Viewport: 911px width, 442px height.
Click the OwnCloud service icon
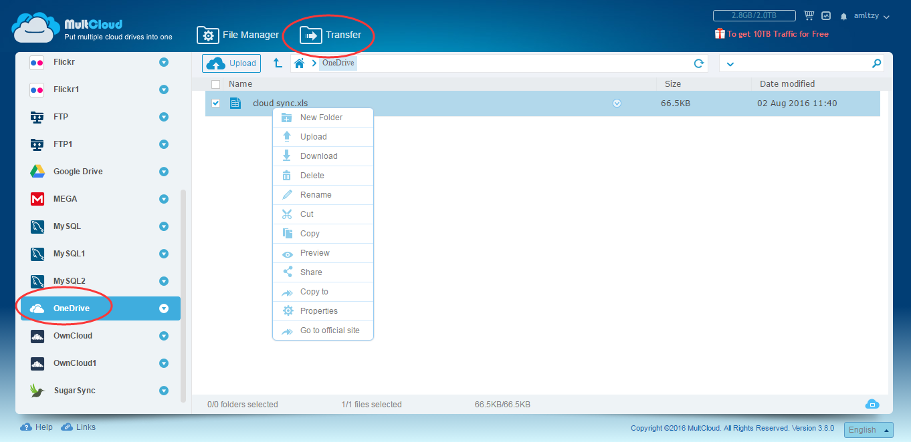coord(37,336)
